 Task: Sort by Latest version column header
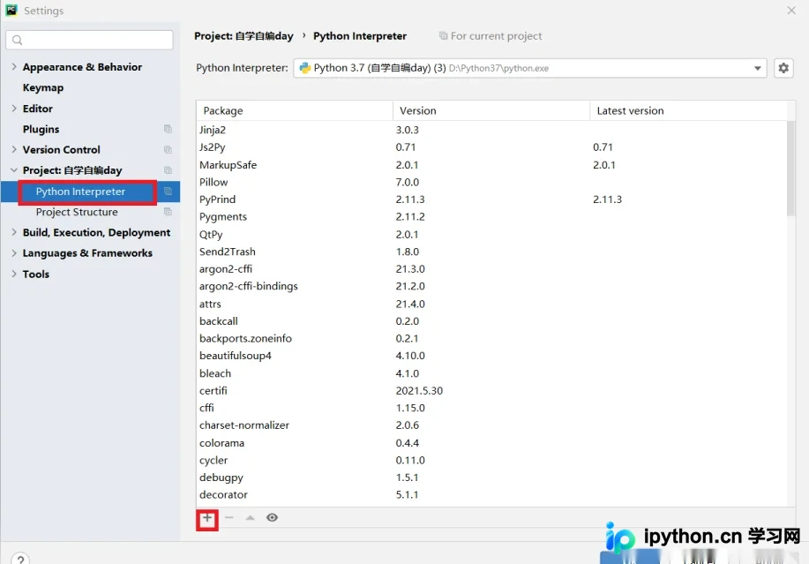point(688,110)
